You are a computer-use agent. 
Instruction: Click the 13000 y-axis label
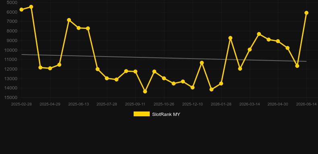pyautogui.click(x=11, y=79)
